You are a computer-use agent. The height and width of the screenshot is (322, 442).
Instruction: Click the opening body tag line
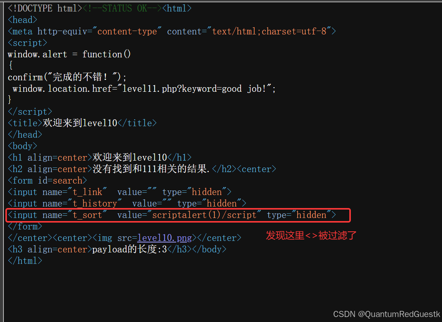click(23, 146)
